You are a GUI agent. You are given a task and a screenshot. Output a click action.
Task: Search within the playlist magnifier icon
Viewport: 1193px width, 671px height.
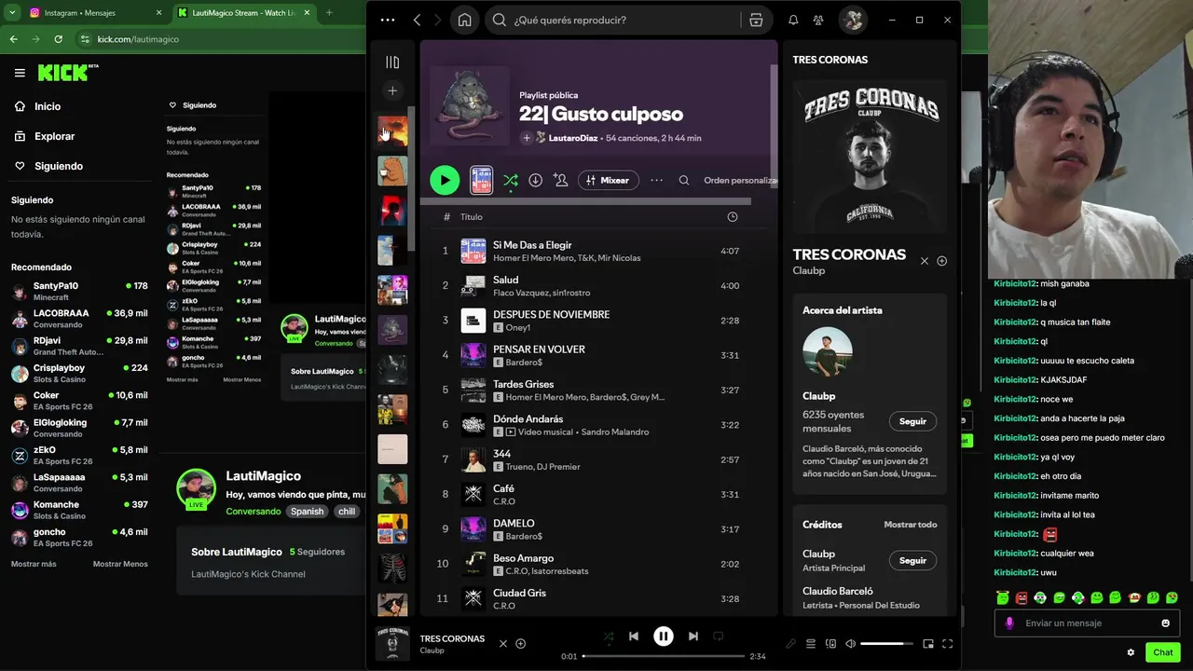684,180
